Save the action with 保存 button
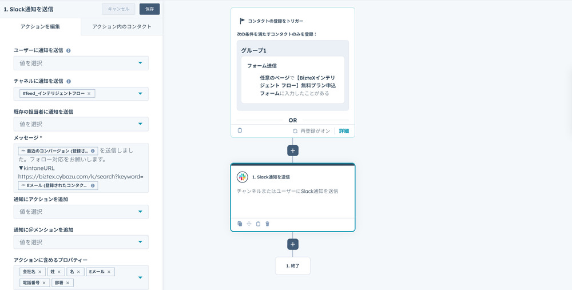 (149, 9)
